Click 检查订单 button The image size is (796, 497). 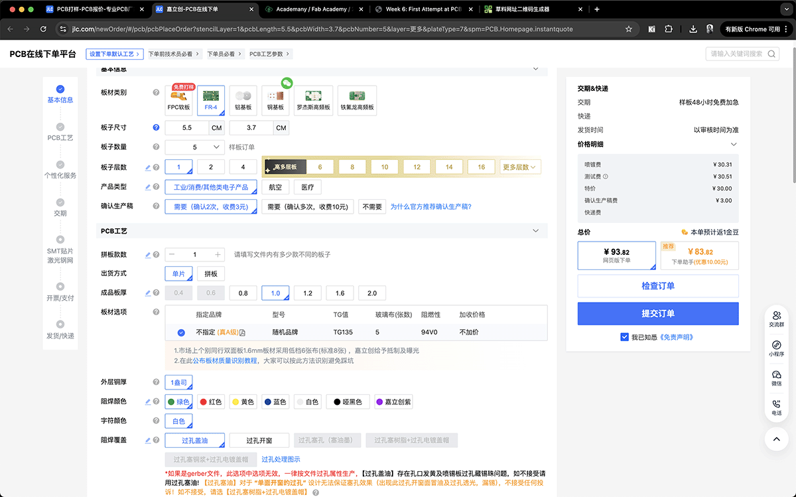pos(658,286)
